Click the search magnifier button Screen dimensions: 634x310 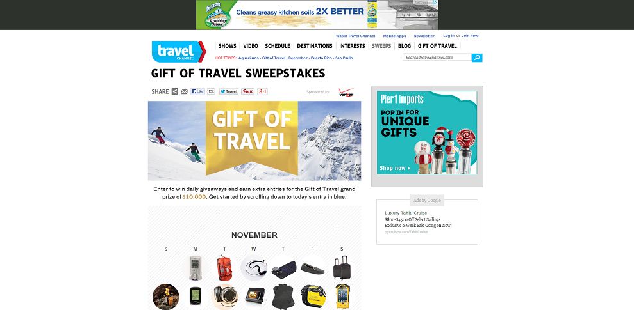[477, 58]
